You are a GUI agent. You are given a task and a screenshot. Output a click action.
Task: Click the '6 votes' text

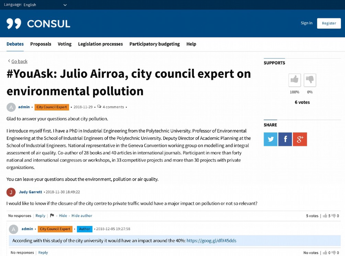pyautogui.click(x=302, y=102)
